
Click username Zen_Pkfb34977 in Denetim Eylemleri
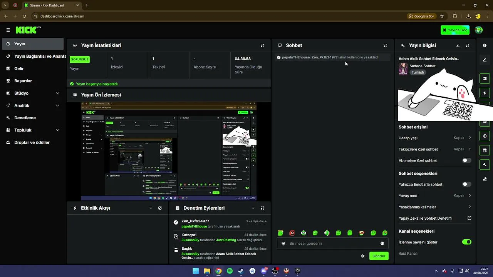(x=195, y=221)
